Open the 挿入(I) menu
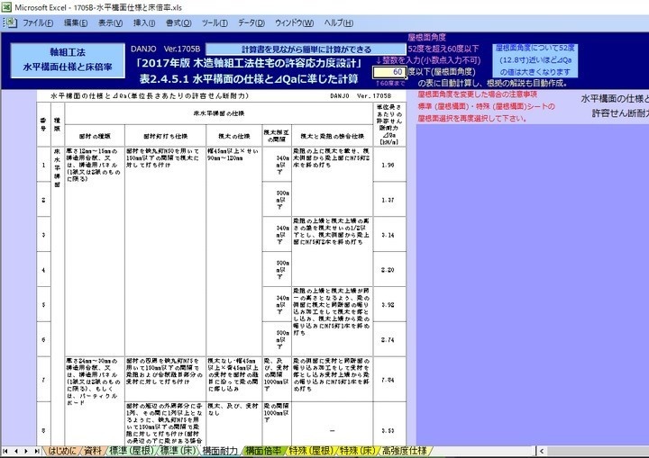The image size is (649, 458). [144, 23]
